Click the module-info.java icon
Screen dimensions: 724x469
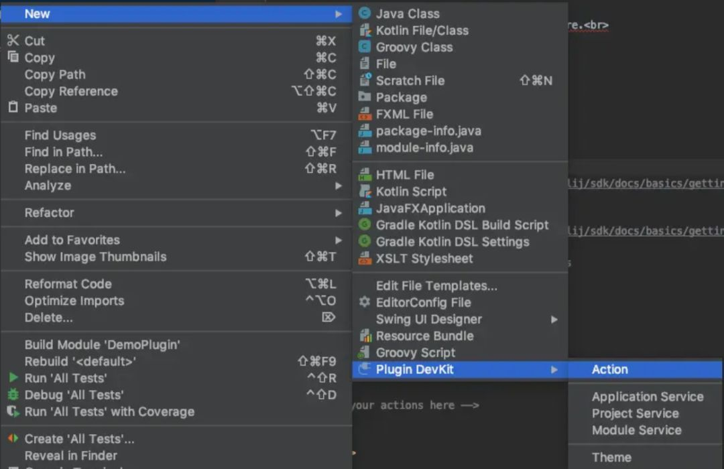click(x=365, y=147)
